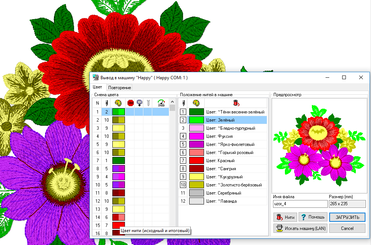Image resolution: width=371 pixels, height=245 pixels.
Task: Click the bright green swatch for Зелёный
Action: [x=196, y=120]
